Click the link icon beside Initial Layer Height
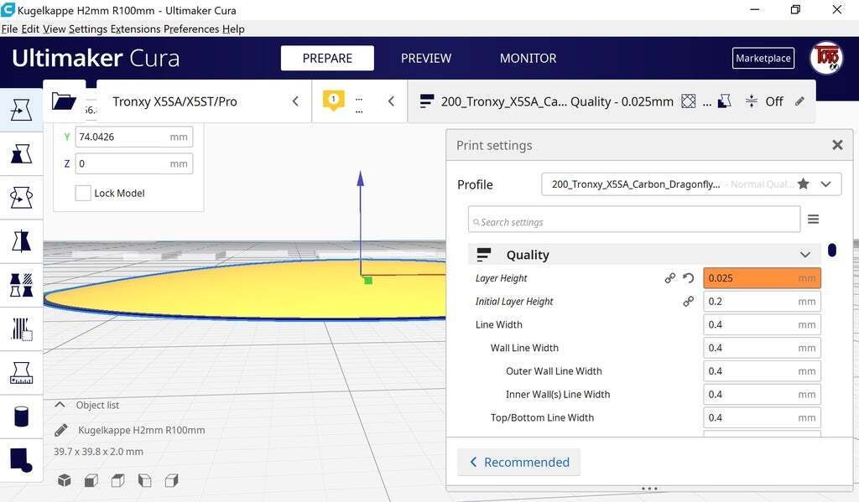The height and width of the screenshot is (502, 859). point(689,301)
